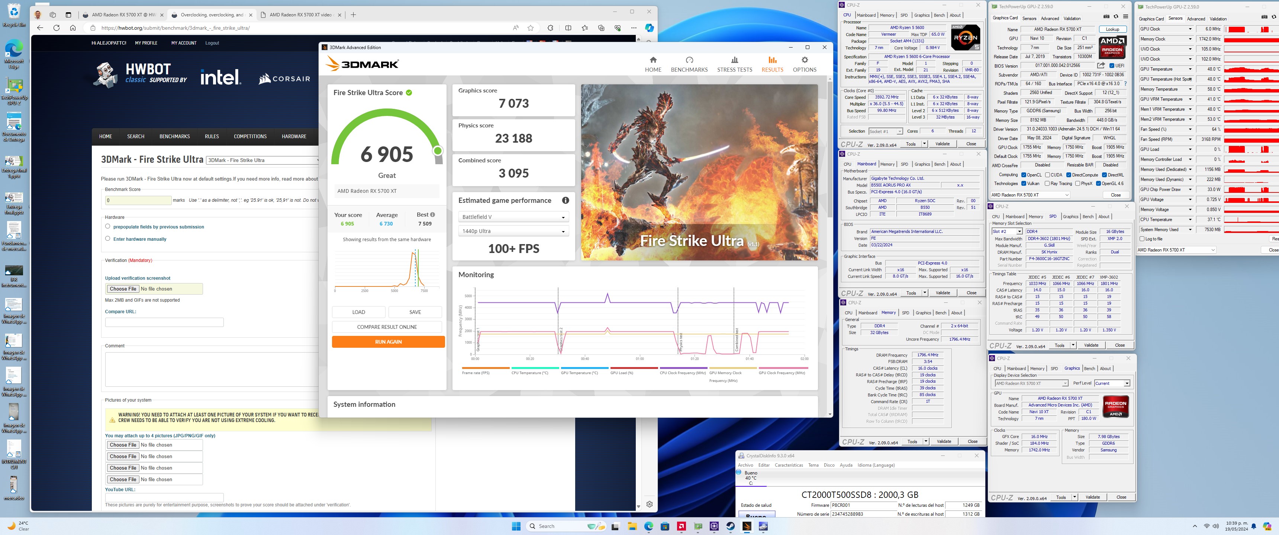Open Edge settings and more menu
The width and height of the screenshot is (1279, 535).
tap(634, 28)
